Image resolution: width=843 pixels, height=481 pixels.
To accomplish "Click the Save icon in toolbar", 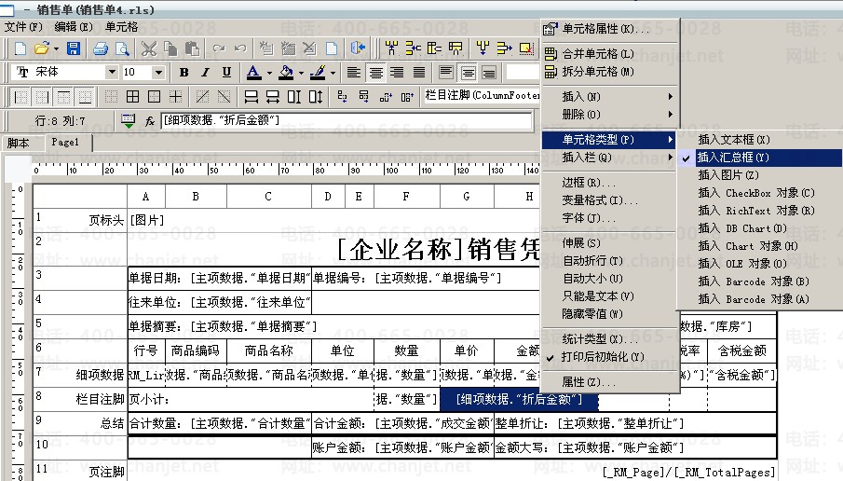I will (x=74, y=48).
